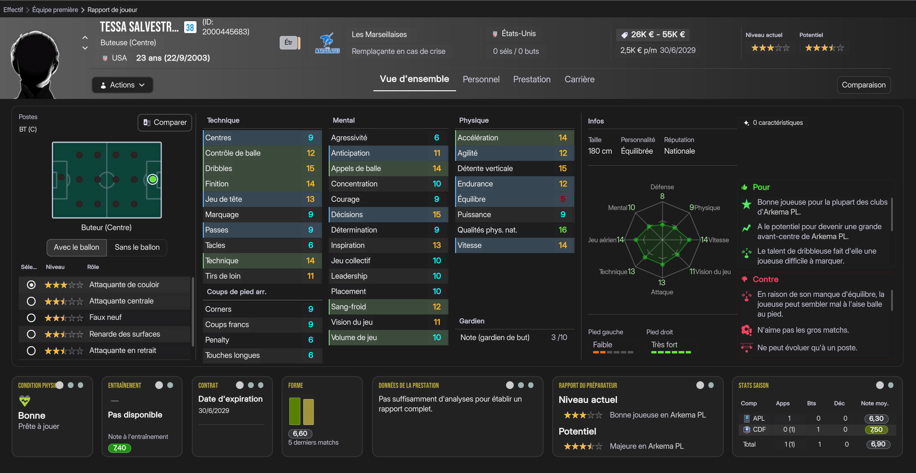The width and height of the screenshot is (916, 473).
Task: Click the sparkle icon beside 0 caractéristiques
Action: click(x=746, y=123)
